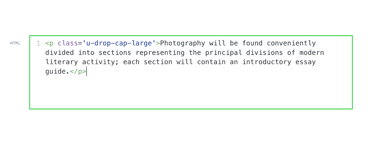377x141 pixels.
Task: Click line number 1 in the gutter
Action: (38, 43)
